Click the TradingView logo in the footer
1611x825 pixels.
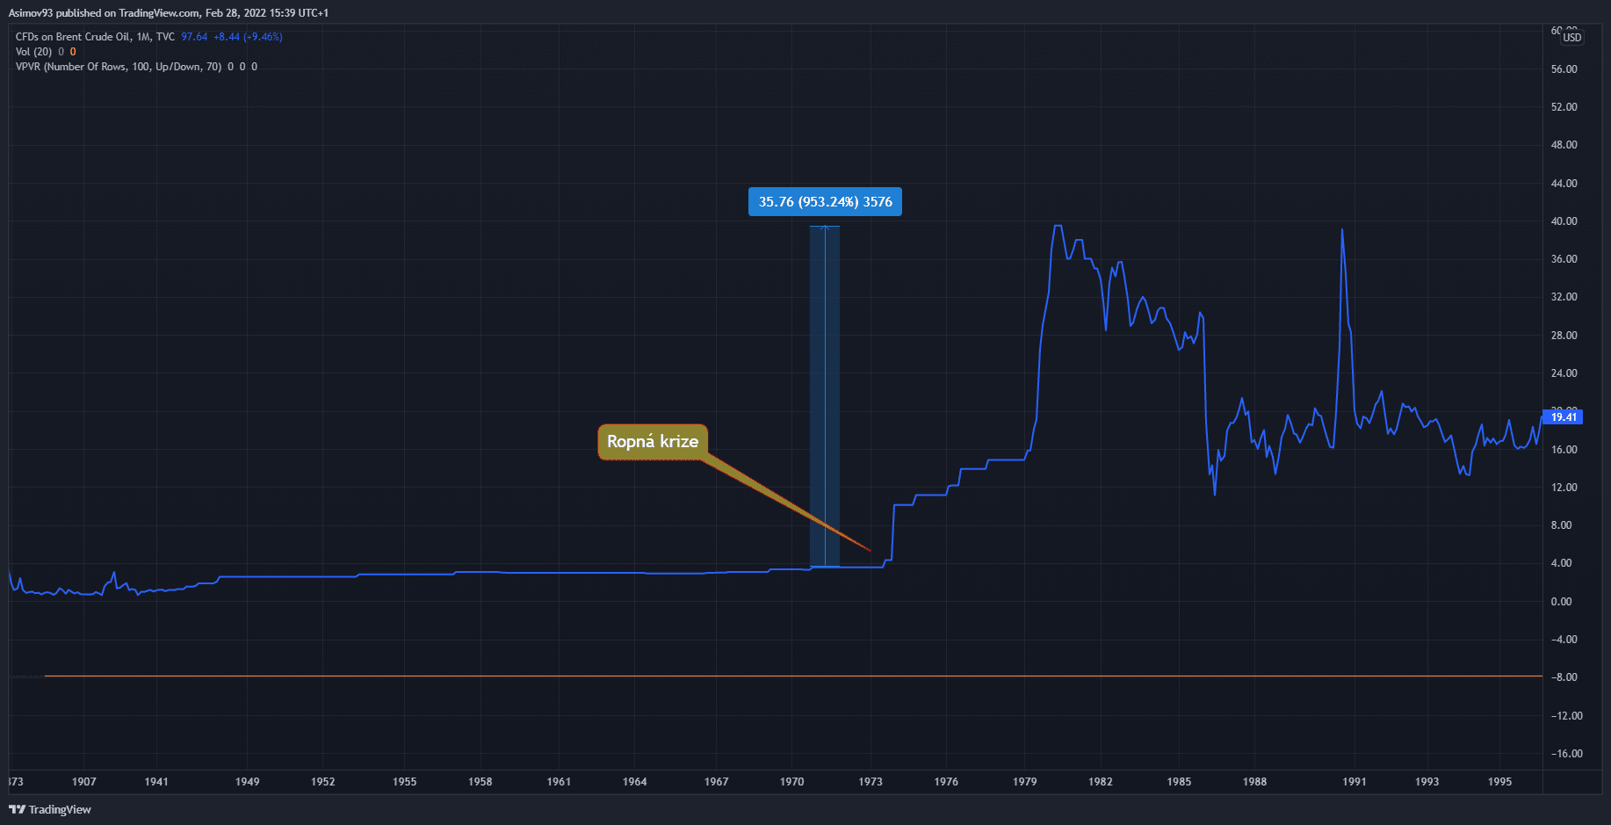coord(50,809)
